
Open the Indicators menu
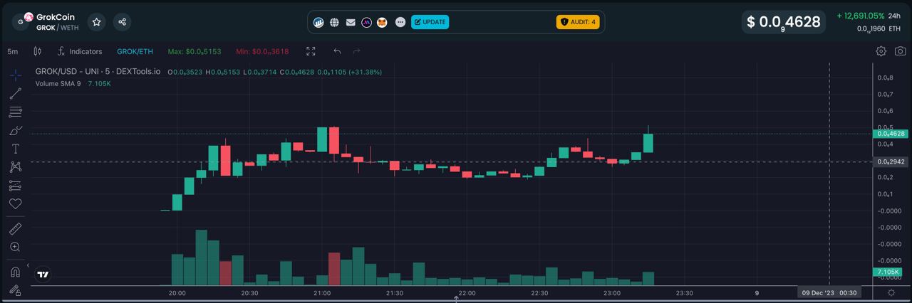point(80,51)
